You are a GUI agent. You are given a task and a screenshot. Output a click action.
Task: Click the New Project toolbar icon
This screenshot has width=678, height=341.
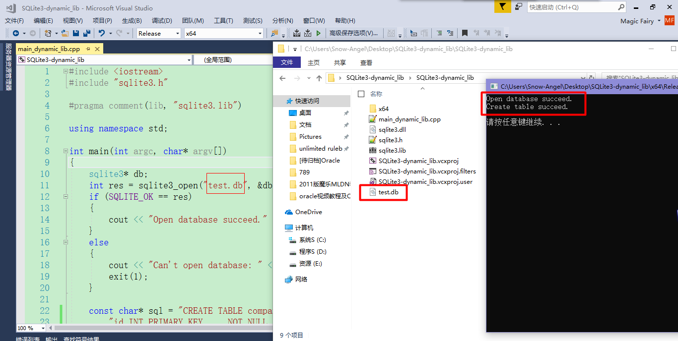click(x=48, y=33)
